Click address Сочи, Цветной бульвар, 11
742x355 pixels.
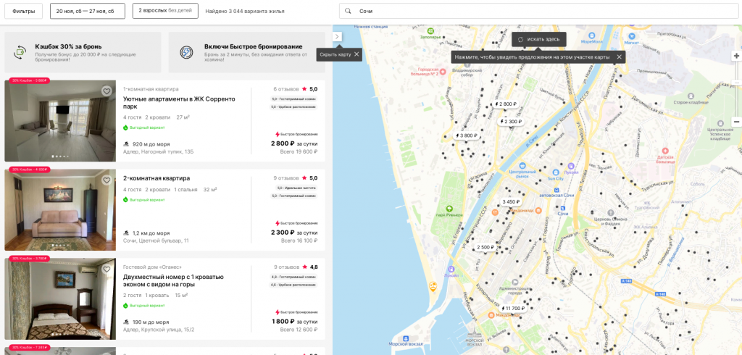(156, 241)
